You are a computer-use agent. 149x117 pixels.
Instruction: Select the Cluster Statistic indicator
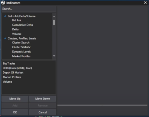[x=21, y=47]
